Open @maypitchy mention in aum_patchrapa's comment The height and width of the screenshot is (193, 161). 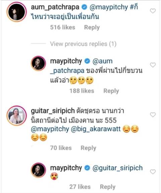coord(109,7)
